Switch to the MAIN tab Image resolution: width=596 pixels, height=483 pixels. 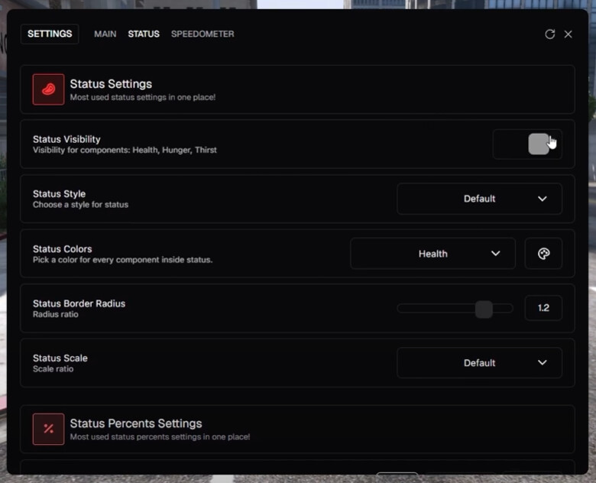click(105, 34)
